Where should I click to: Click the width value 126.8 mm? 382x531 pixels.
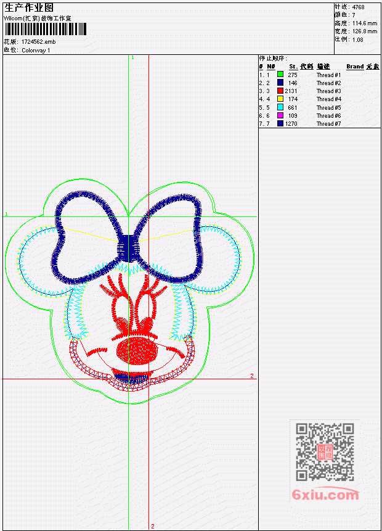[365, 31]
